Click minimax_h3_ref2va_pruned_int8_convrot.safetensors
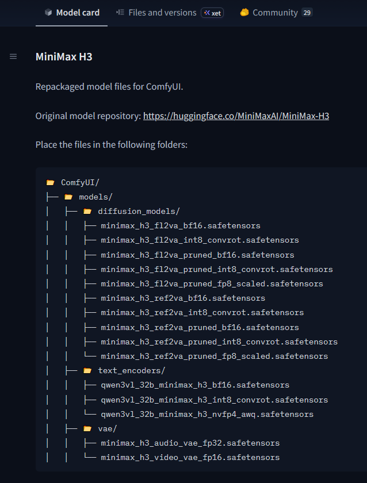The height and width of the screenshot is (483, 367). coord(219,342)
